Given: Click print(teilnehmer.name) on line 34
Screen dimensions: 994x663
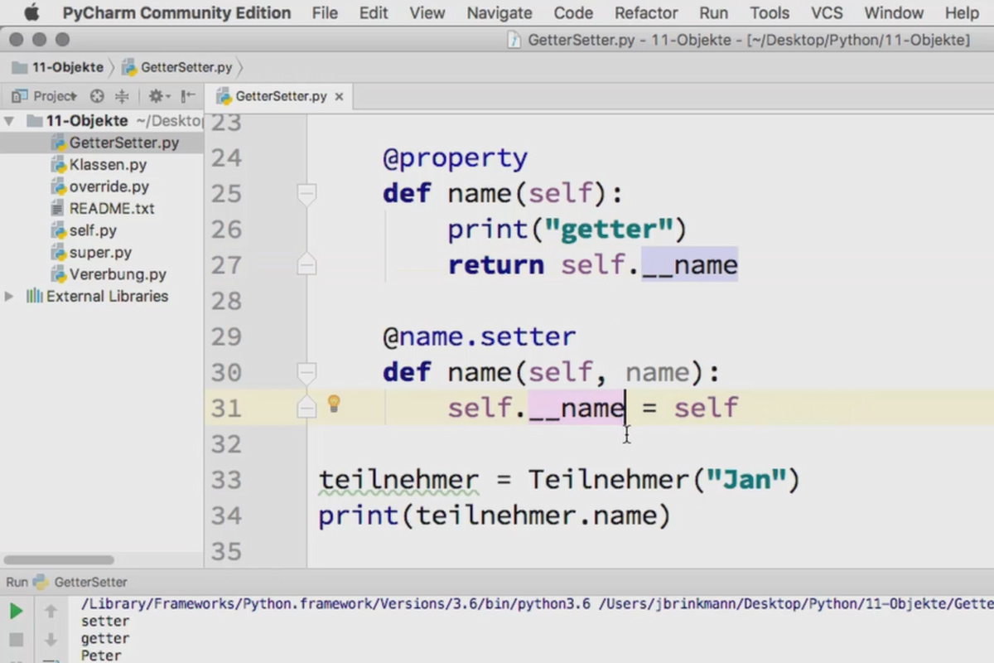Looking at the screenshot, I should click(x=495, y=515).
